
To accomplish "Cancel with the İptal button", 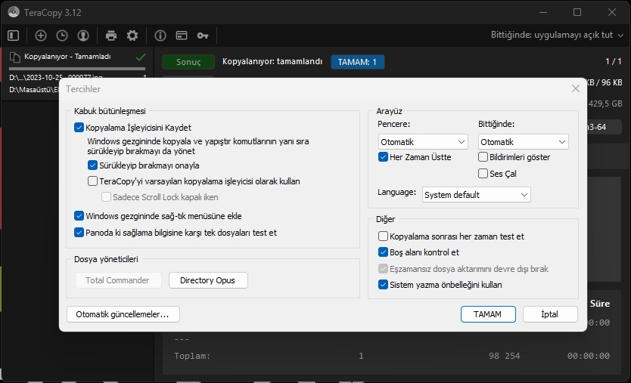I will pyautogui.click(x=550, y=314).
